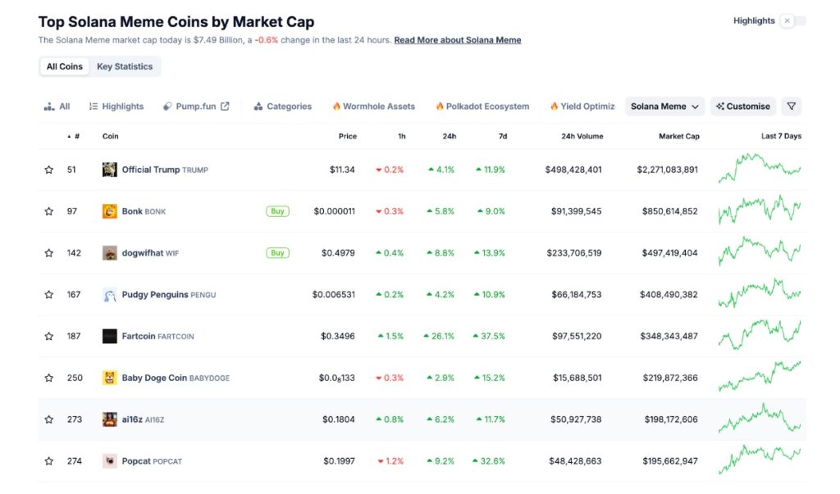Switch to the All Coins tab
840x494 pixels.
tap(64, 66)
